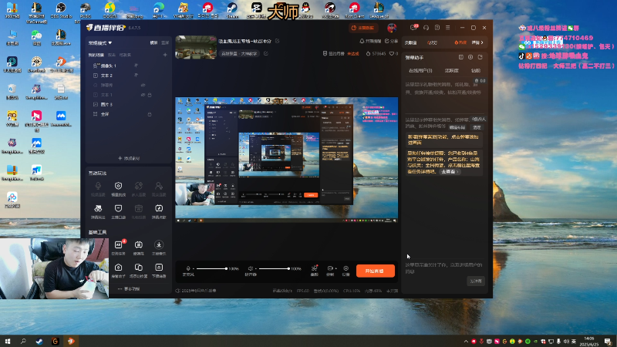Unlock the 文本 1 source lock icon

point(150,95)
